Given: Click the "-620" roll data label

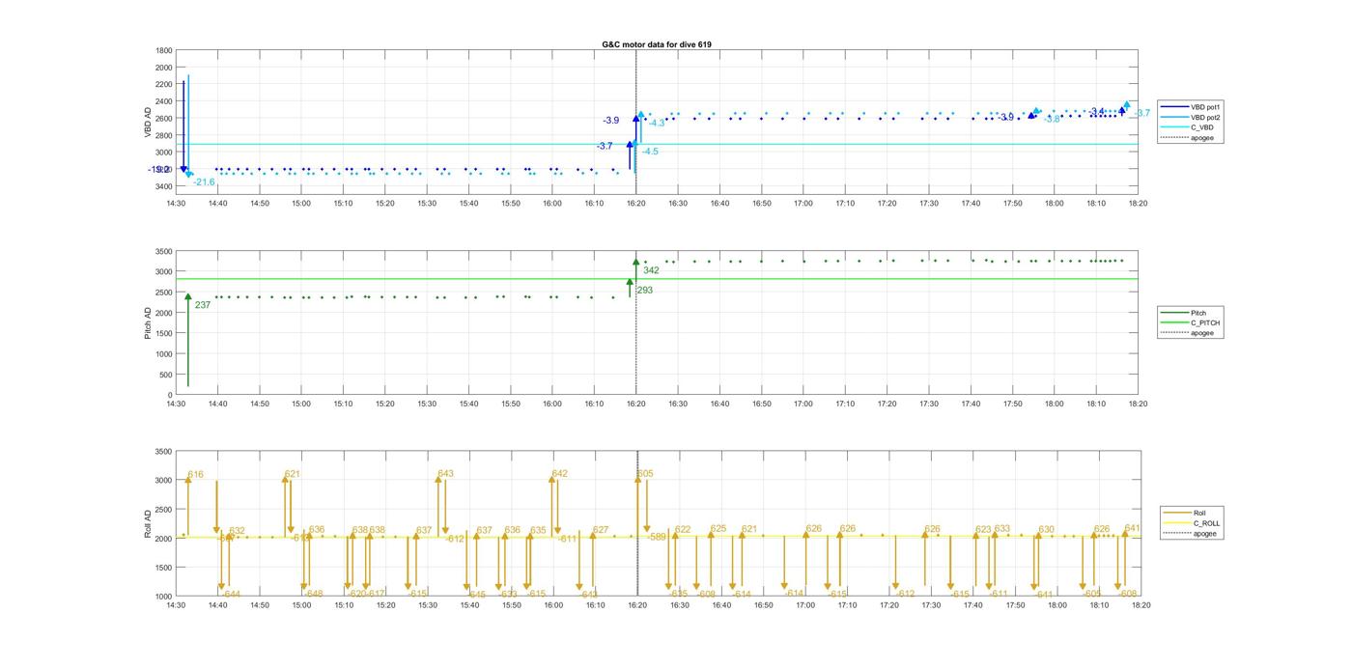Looking at the screenshot, I should (x=356, y=594).
